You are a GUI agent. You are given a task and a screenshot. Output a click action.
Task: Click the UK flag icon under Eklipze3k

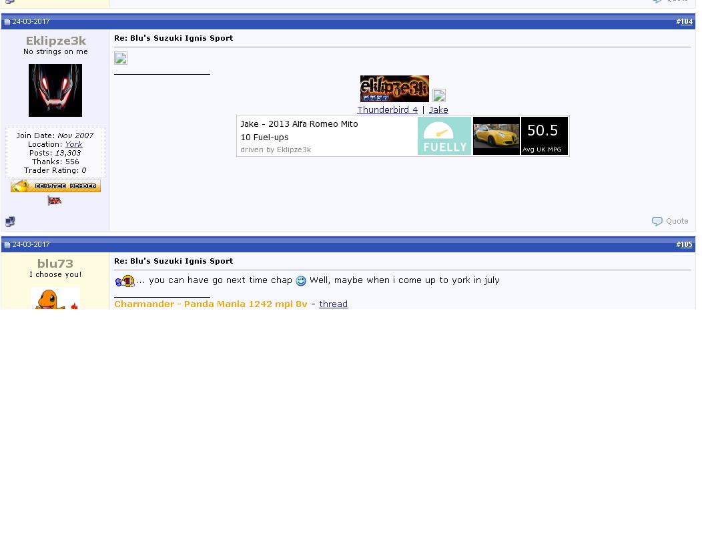(x=54, y=201)
